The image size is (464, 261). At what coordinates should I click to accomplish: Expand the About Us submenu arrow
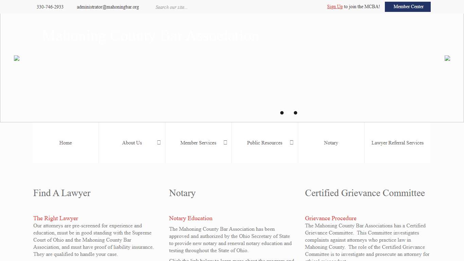pyautogui.click(x=159, y=142)
